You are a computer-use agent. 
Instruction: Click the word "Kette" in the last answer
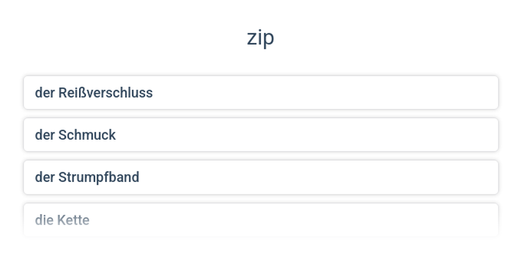click(x=73, y=221)
